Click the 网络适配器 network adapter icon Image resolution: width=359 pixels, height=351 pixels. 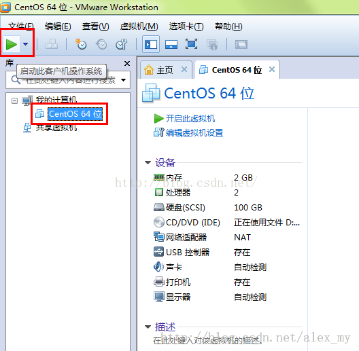pos(159,237)
